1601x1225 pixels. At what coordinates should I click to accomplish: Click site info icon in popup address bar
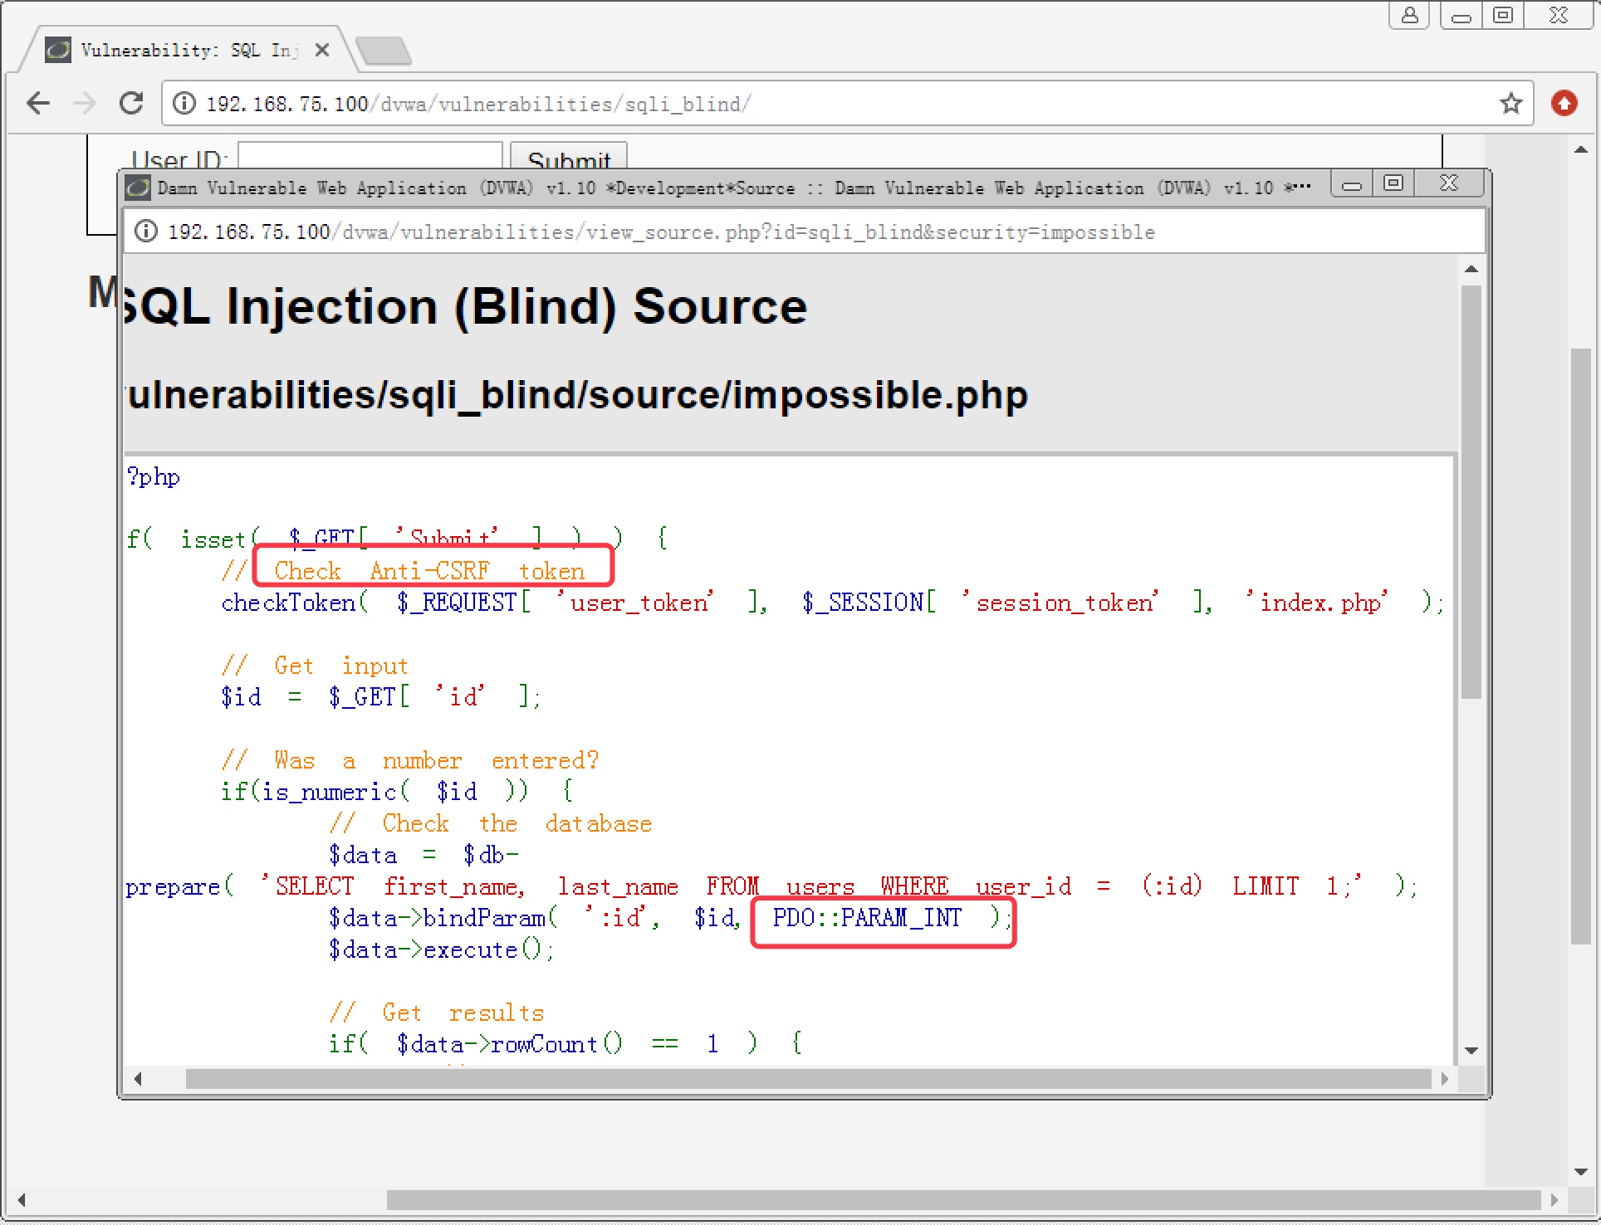click(x=146, y=232)
